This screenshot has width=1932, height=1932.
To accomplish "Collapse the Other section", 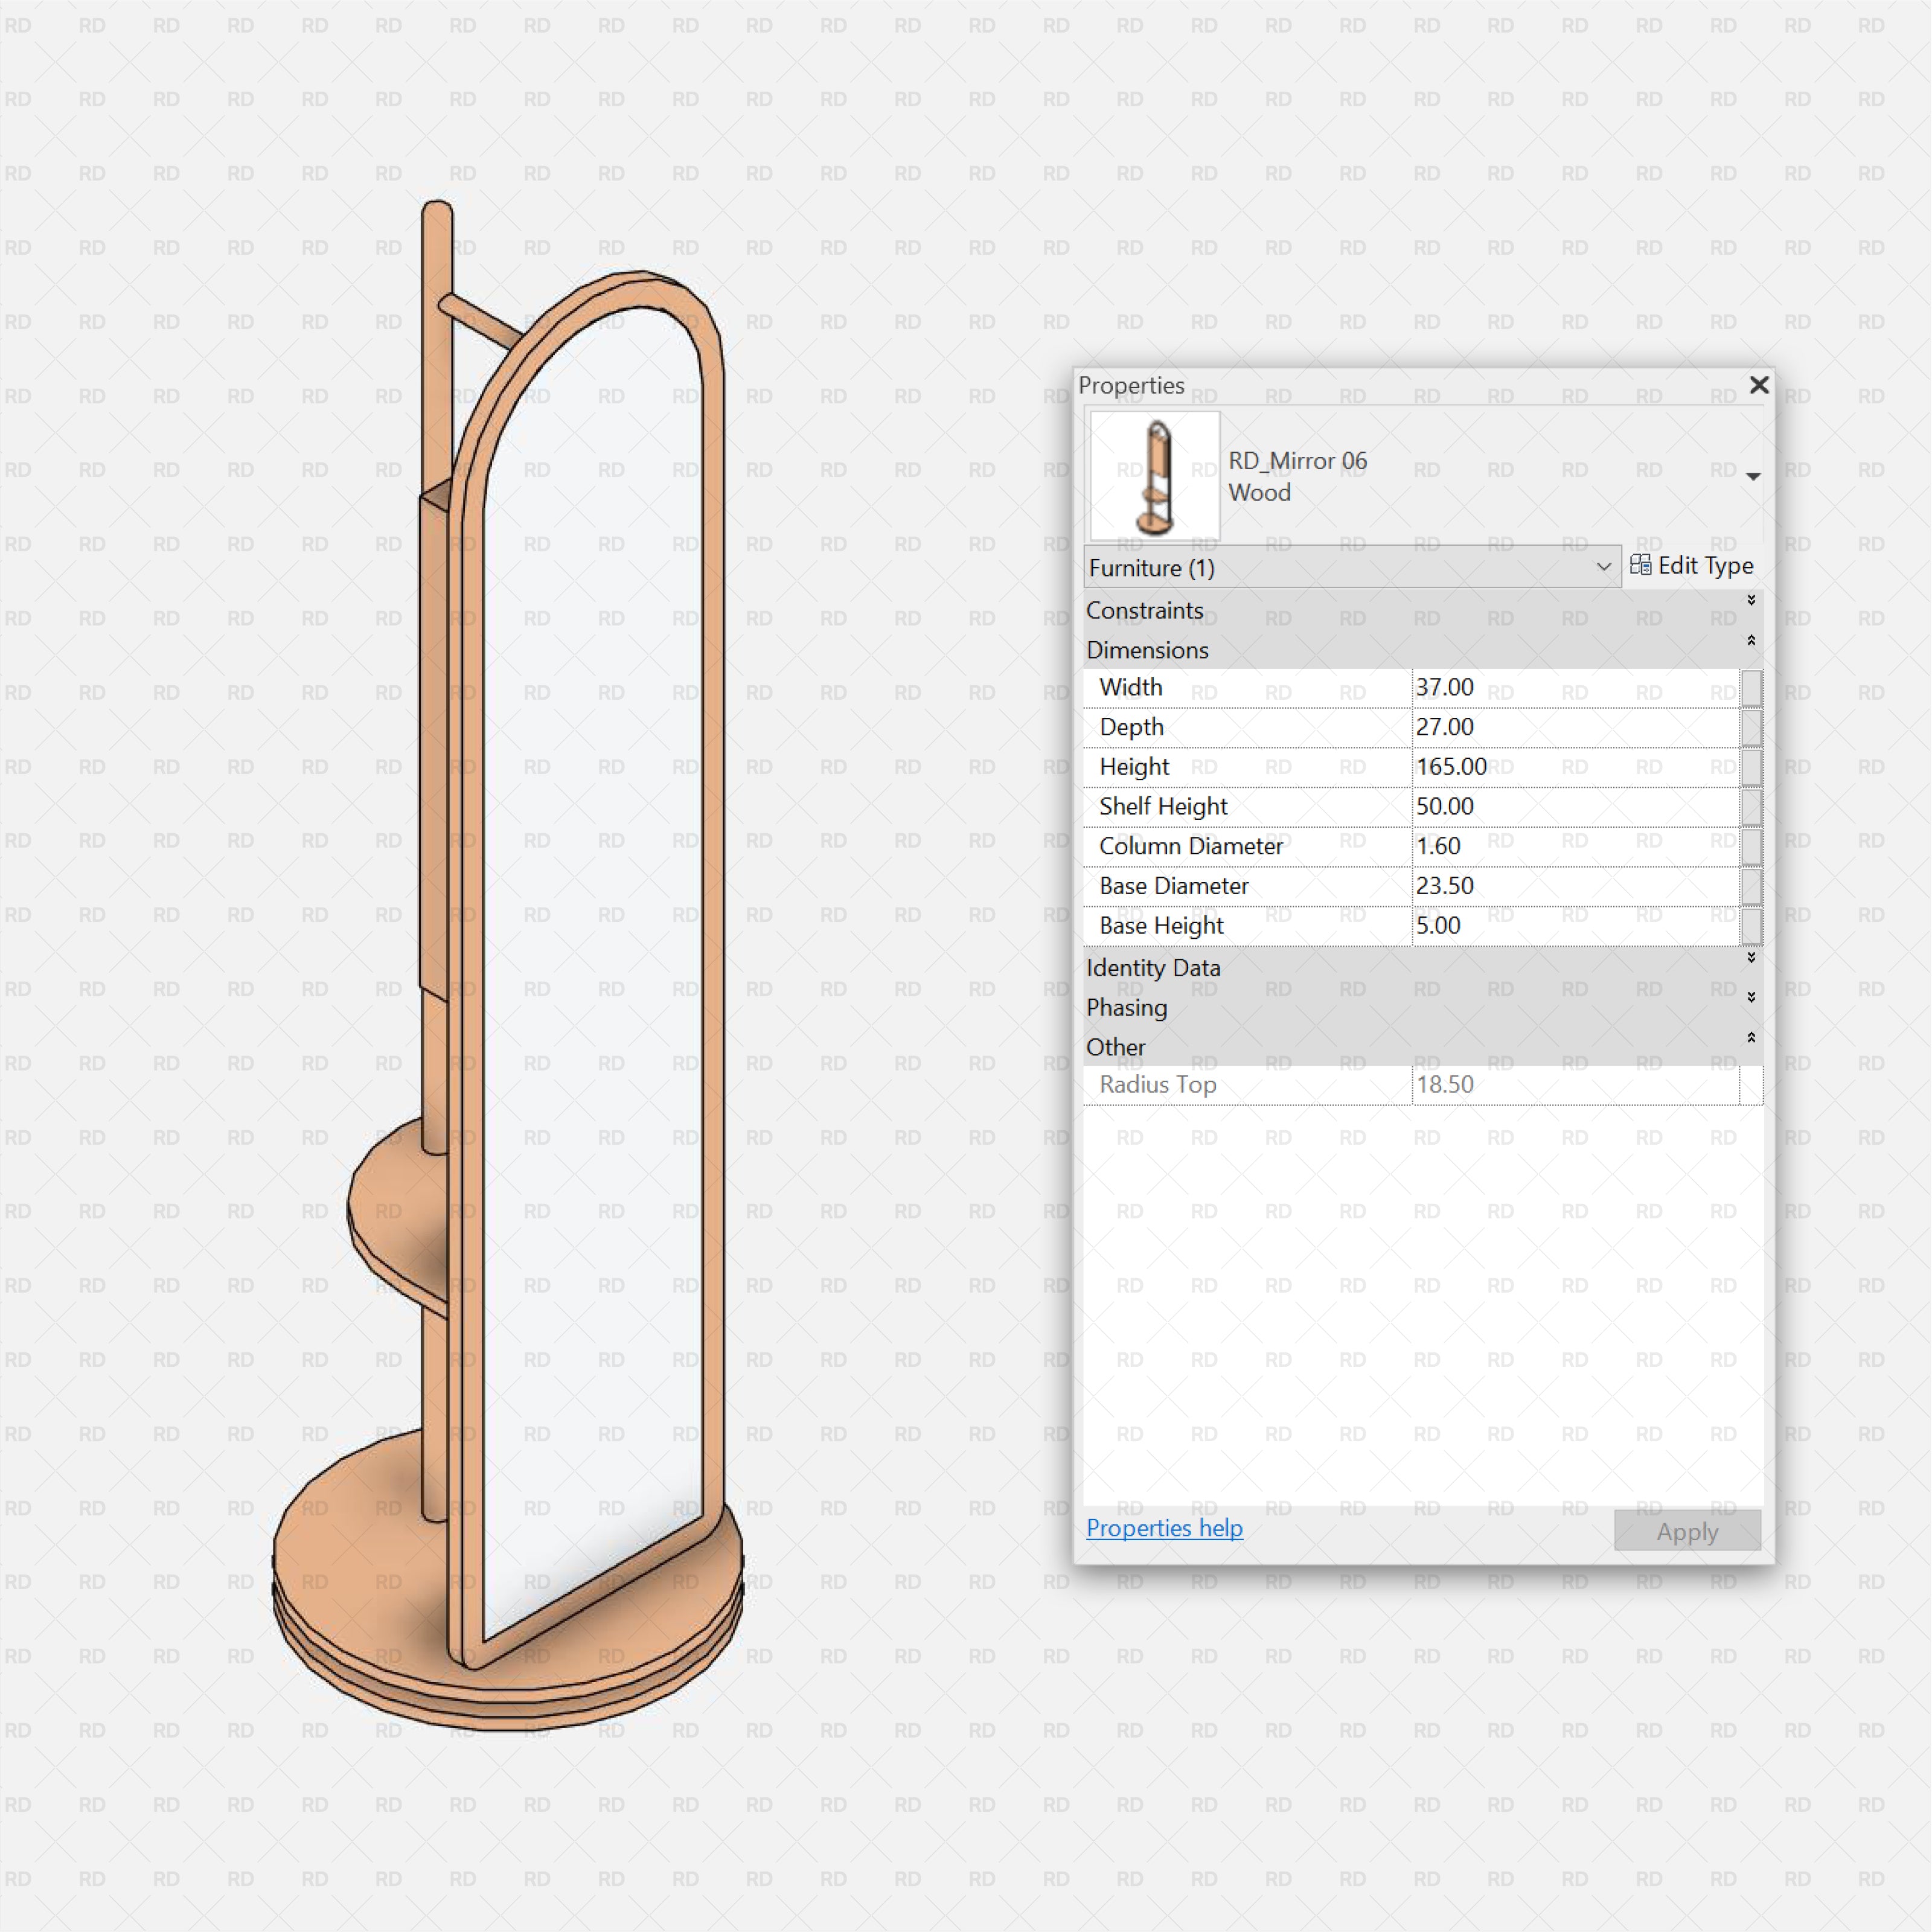I will tap(1750, 1038).
